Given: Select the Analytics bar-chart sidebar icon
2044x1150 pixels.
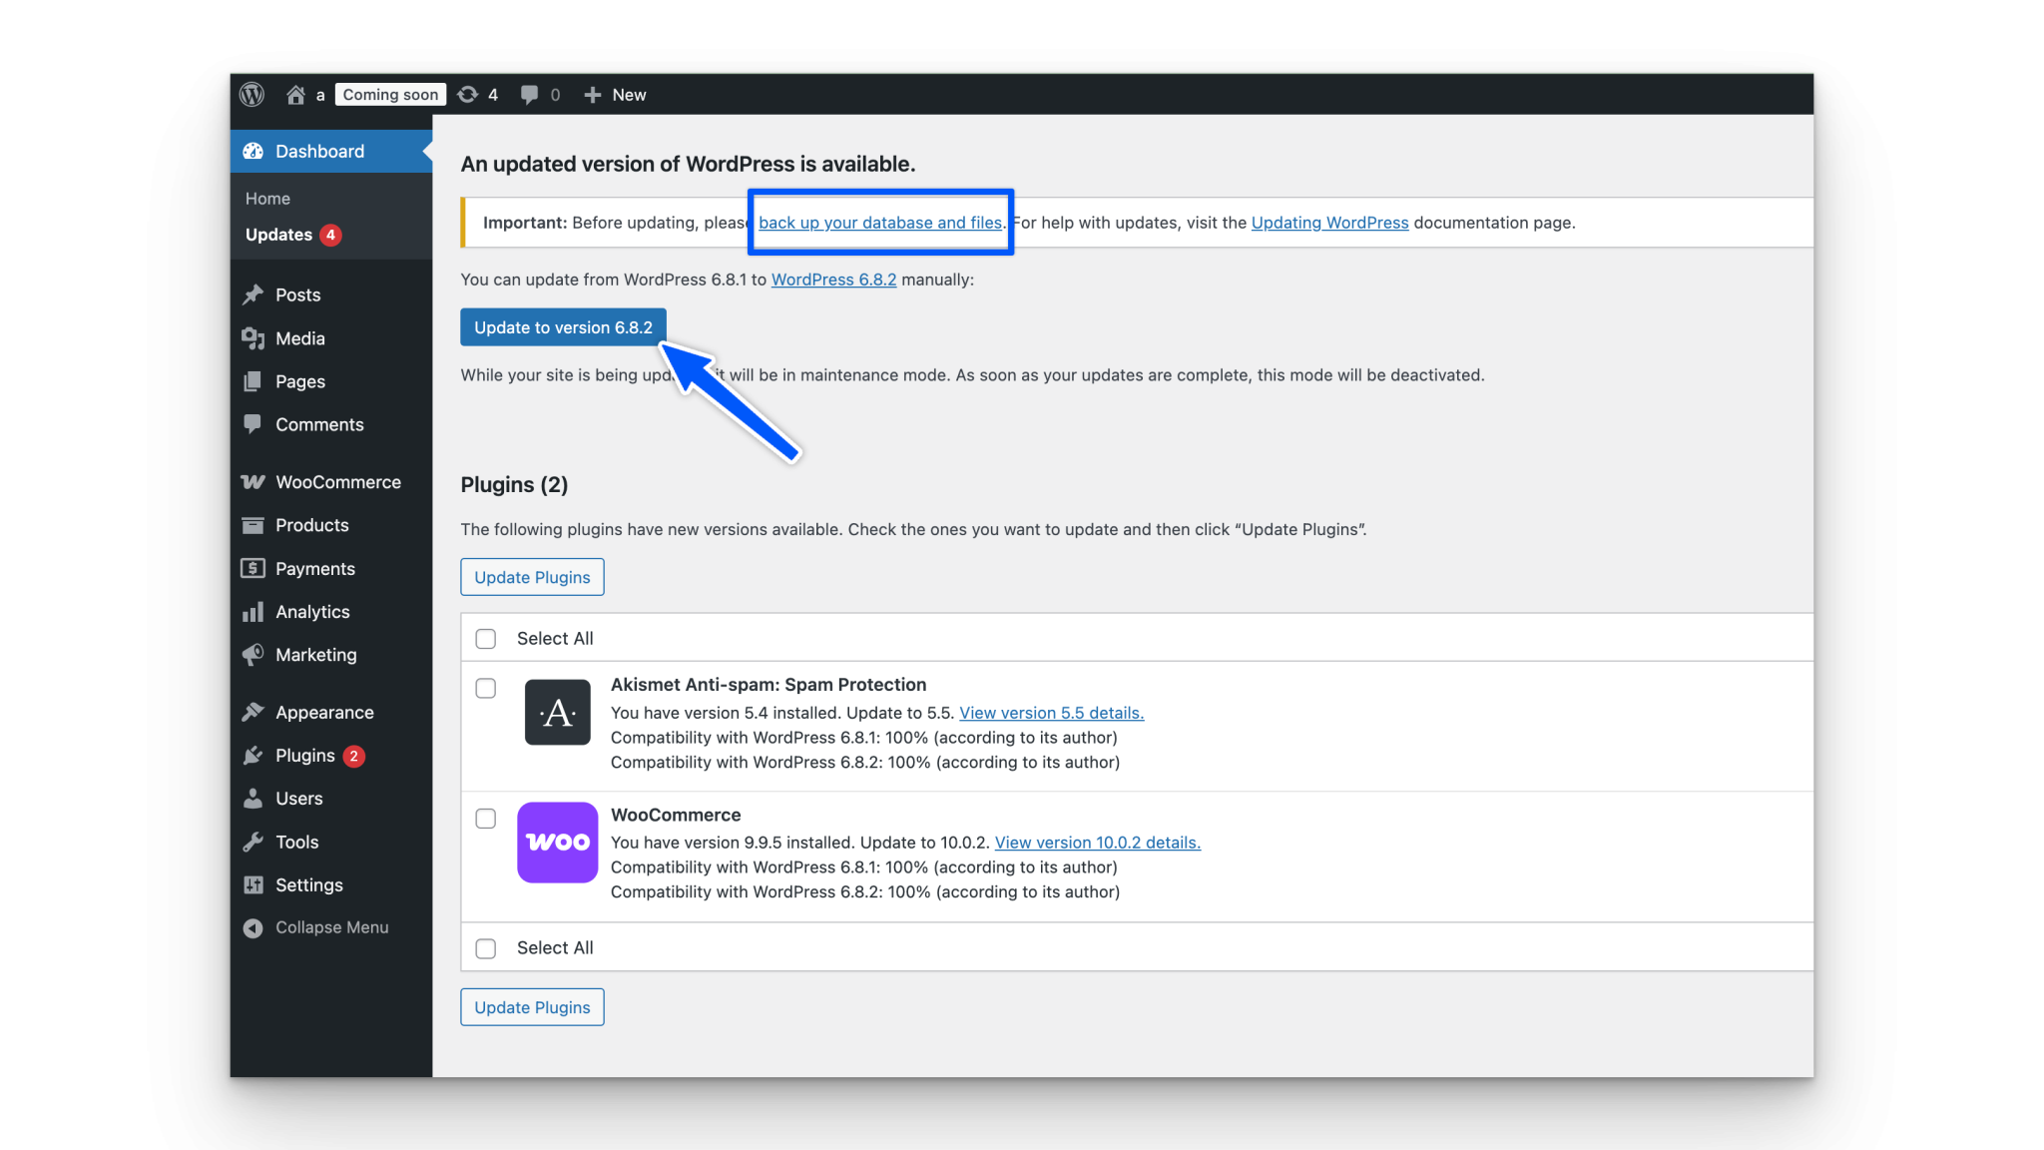Looking at the screenshot, I should tap(255, 611).
